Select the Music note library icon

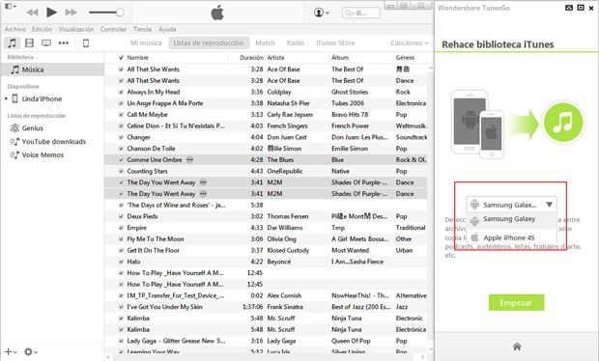pyautogui.click(x=13, y=42)
